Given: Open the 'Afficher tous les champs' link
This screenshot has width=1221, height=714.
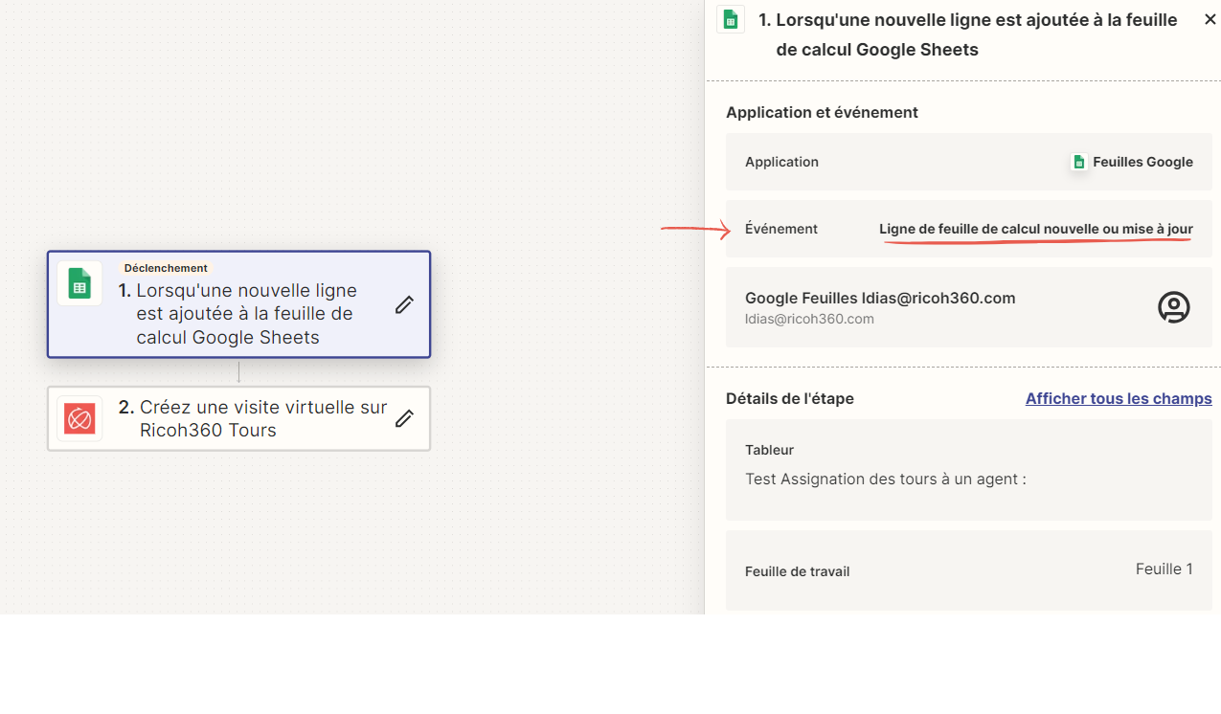Looking at the screenshot, I should [x=1119, y=398].
